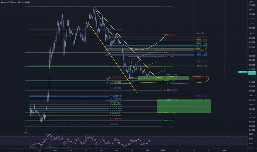Viewport: 257px width, 152px height.
Task: Click the 0.10500 price scale label
Action: click(x=252, y=82)
